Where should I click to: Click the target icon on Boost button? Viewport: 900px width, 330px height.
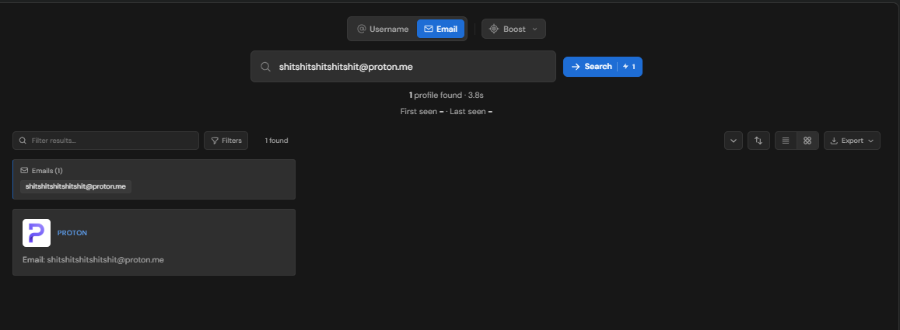494,29
